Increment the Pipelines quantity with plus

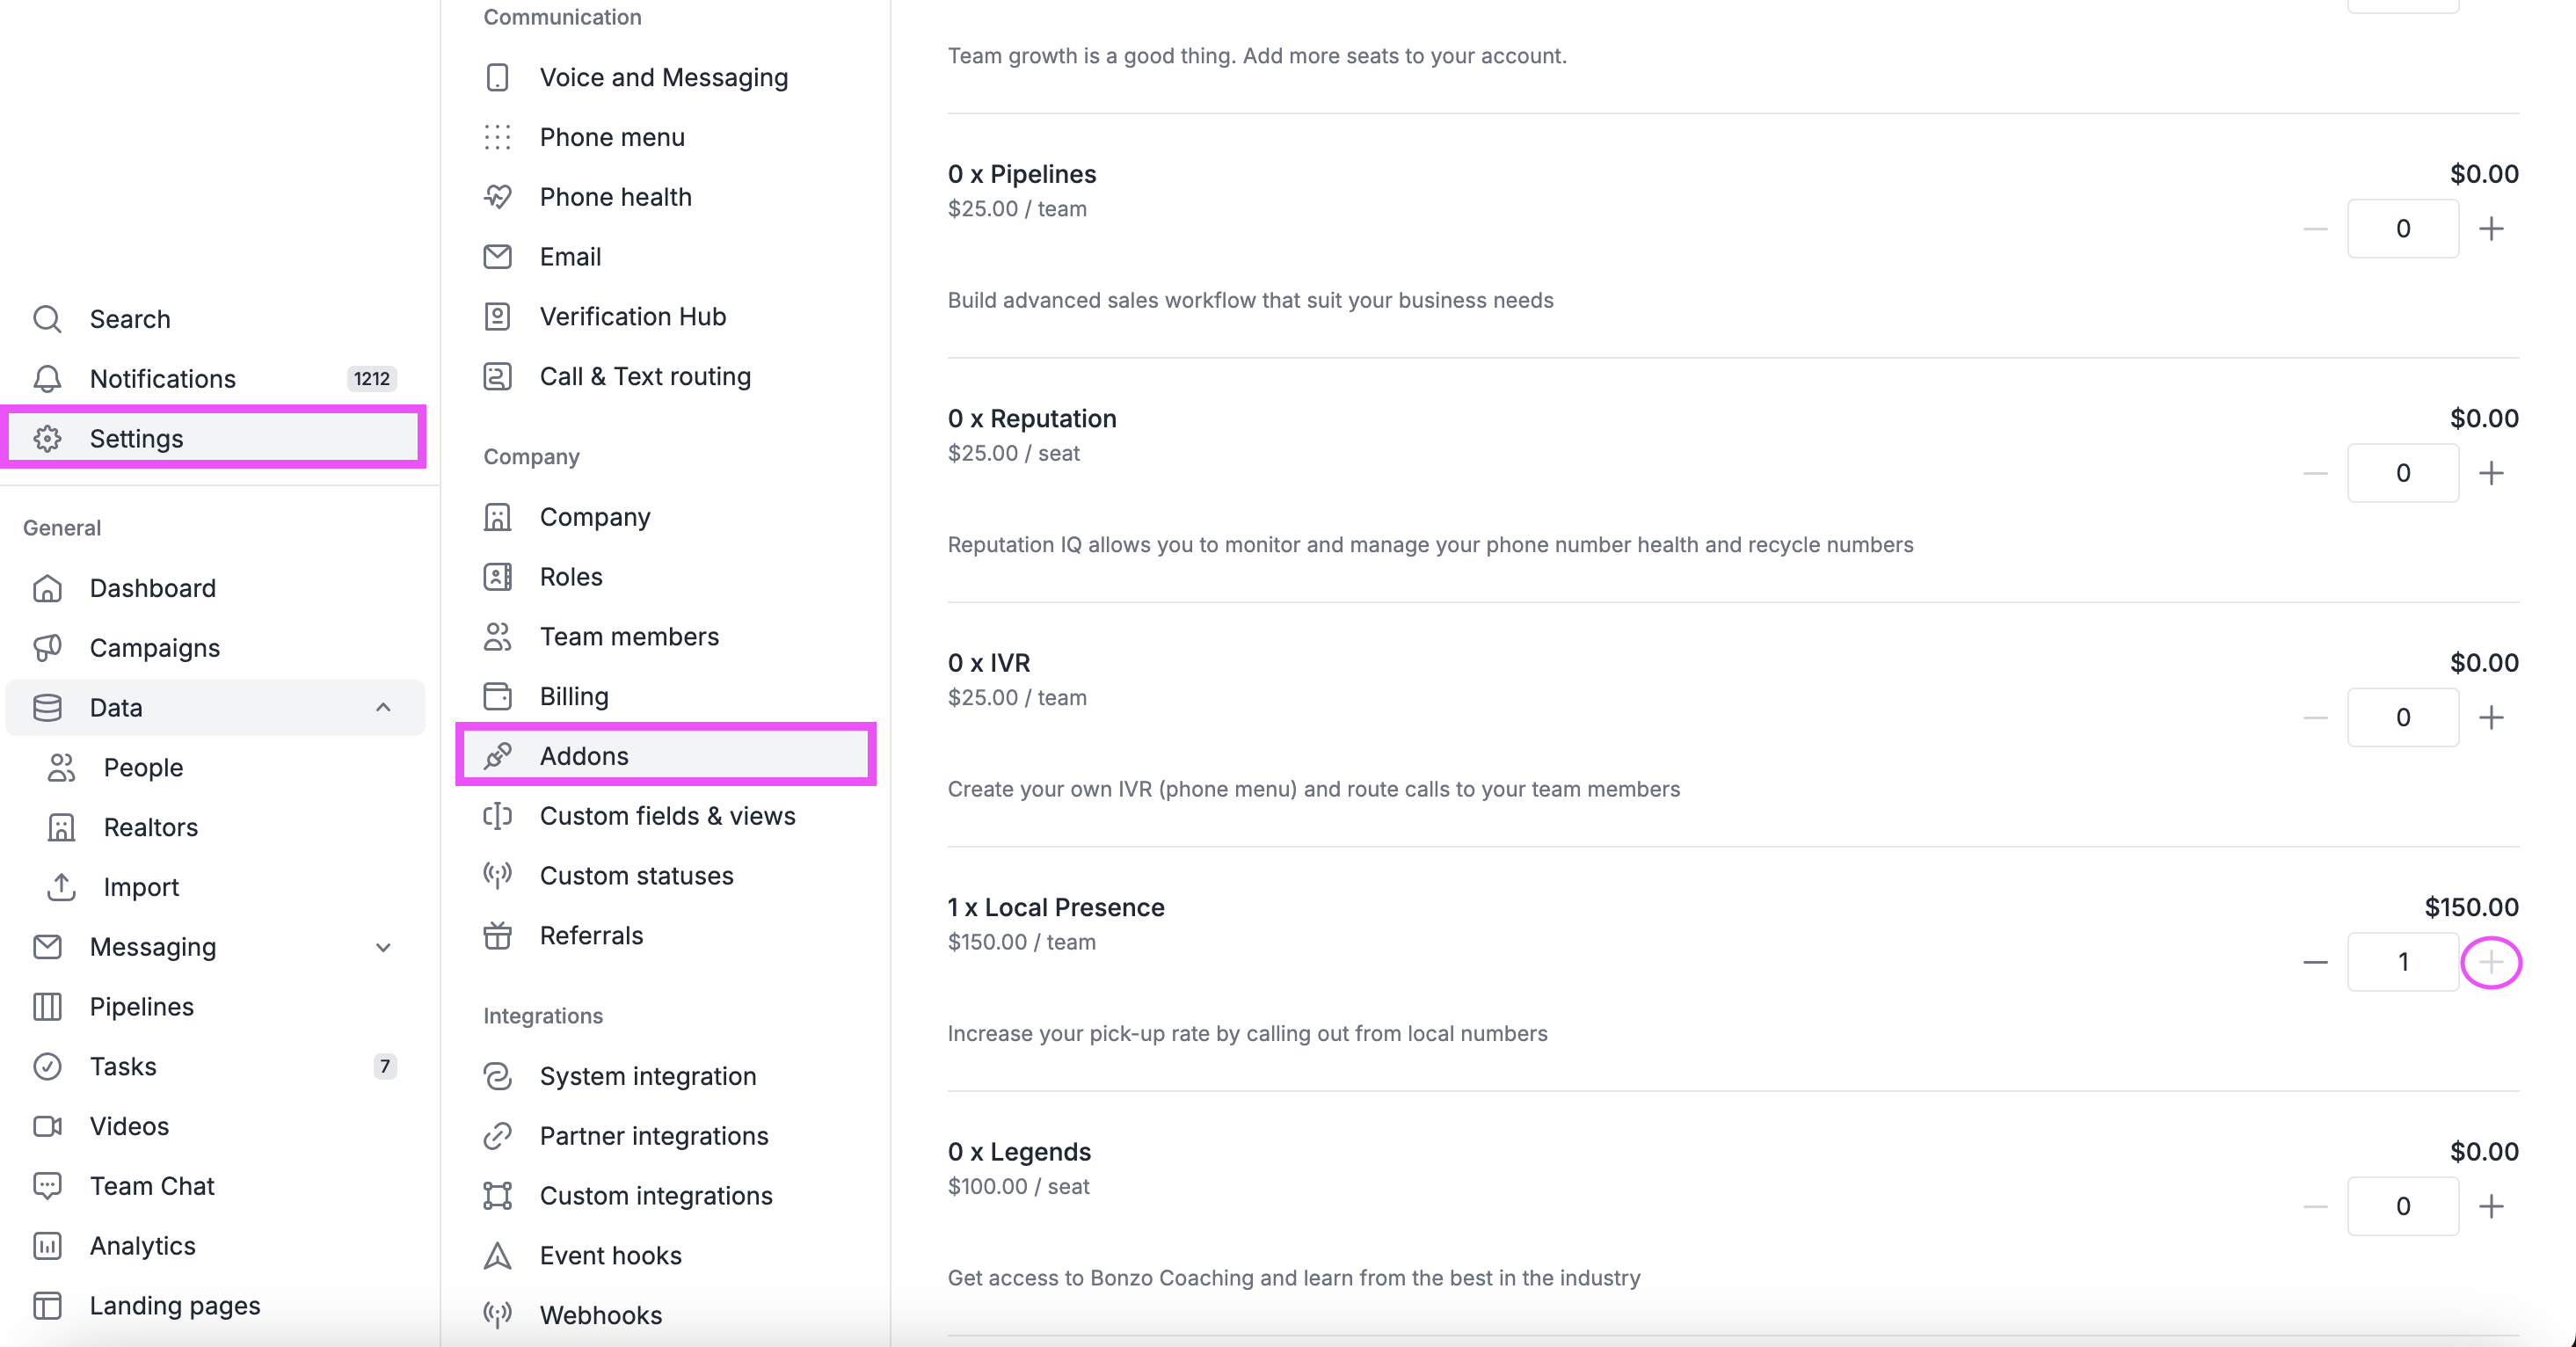2492,228
